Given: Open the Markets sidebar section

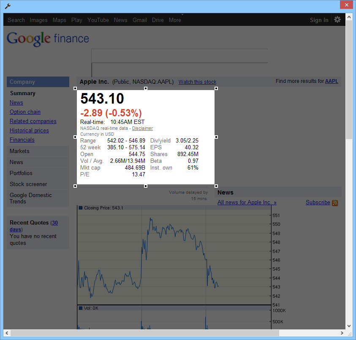Looking at the screenshot, I should tap(38, 151).
